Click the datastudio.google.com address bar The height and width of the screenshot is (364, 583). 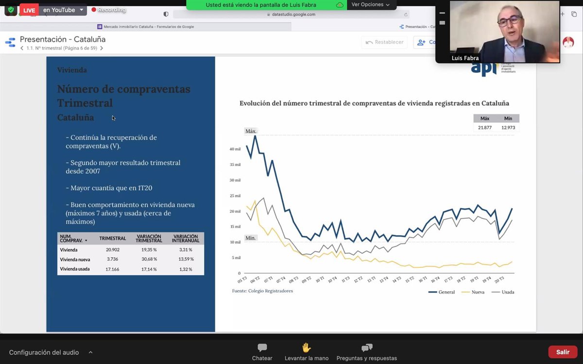291,15
